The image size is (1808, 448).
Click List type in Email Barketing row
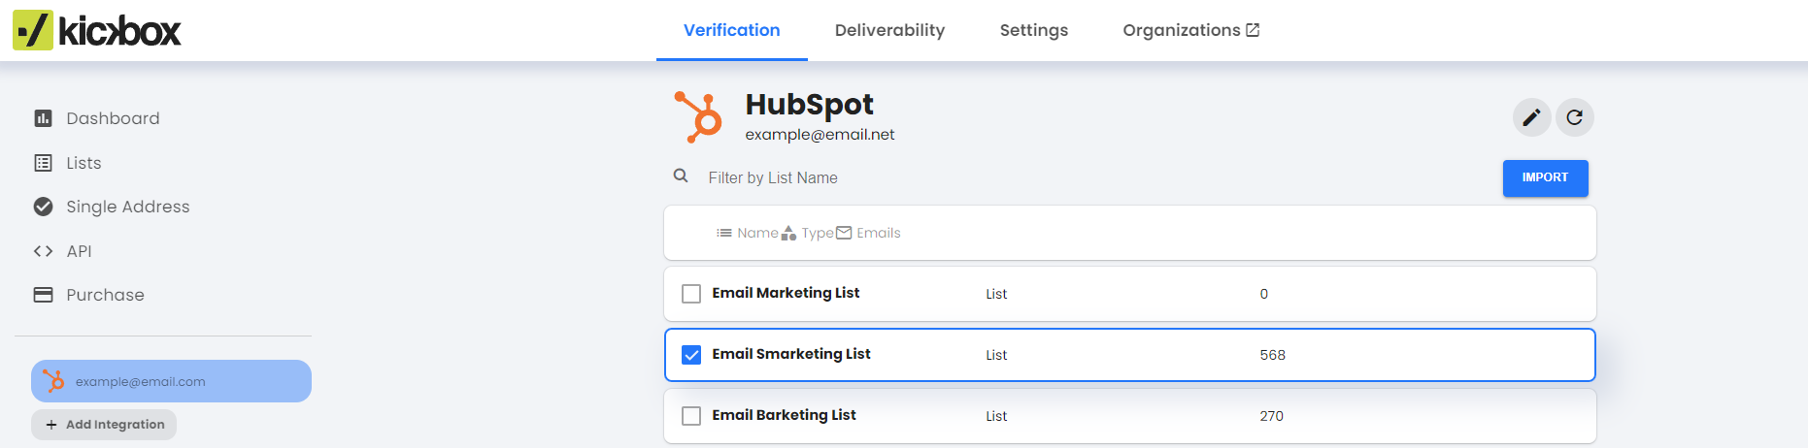[x=996, y=416]
